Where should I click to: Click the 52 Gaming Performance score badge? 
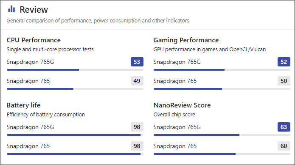pyautogui.click(x=284, y=62)
